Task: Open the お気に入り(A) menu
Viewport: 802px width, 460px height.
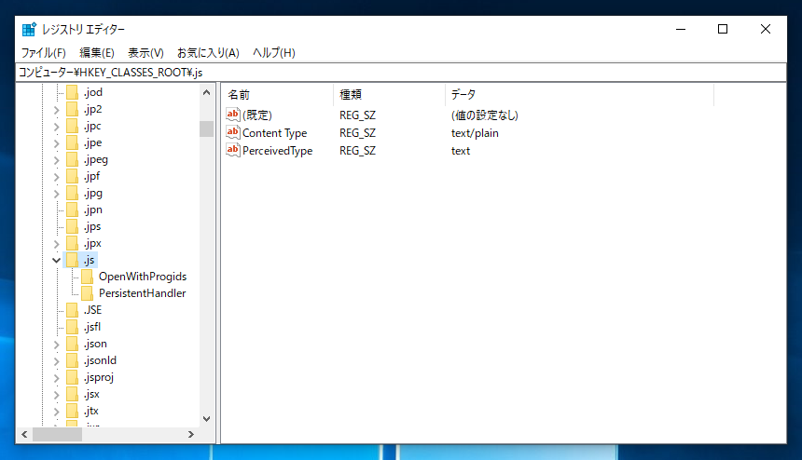Action: pos(208,52)
